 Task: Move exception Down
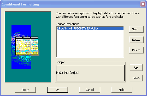point(136,78)
